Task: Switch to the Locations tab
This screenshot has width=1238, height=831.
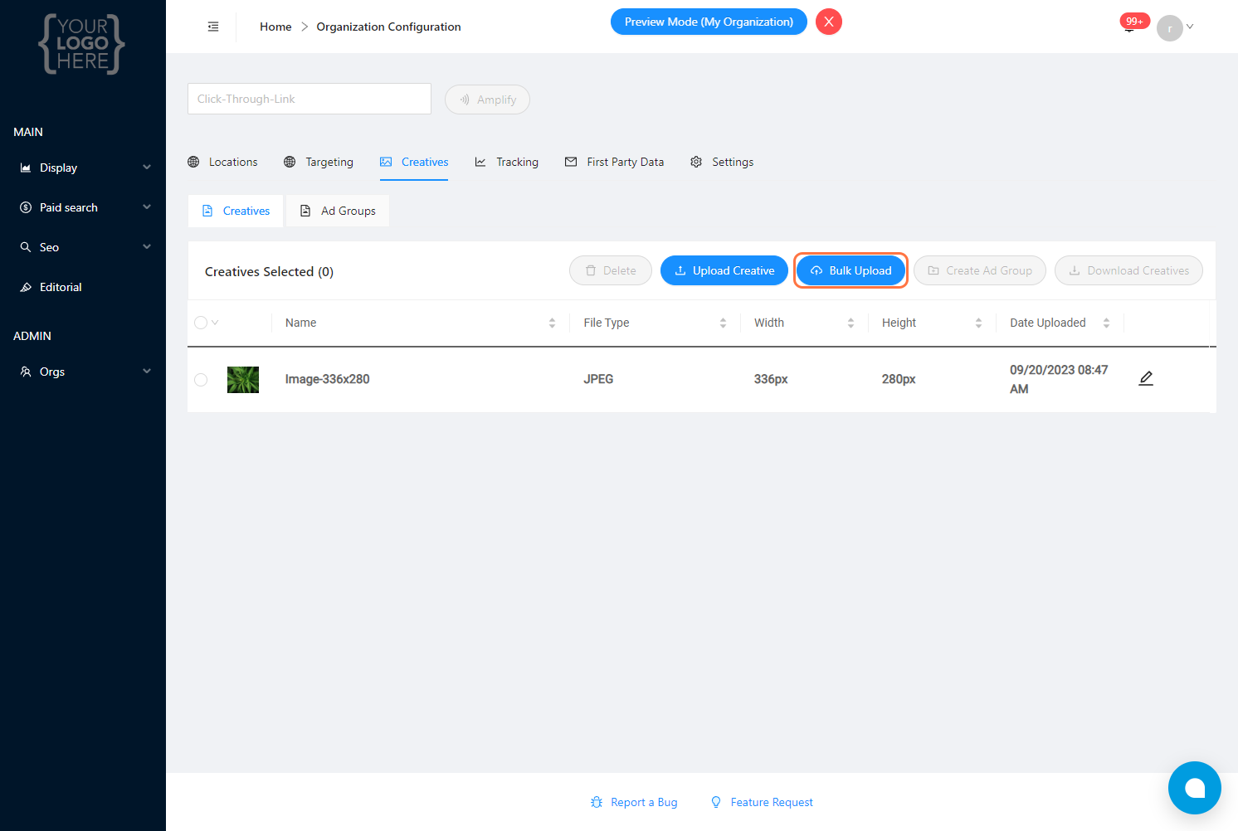Action: pos(222,162)
